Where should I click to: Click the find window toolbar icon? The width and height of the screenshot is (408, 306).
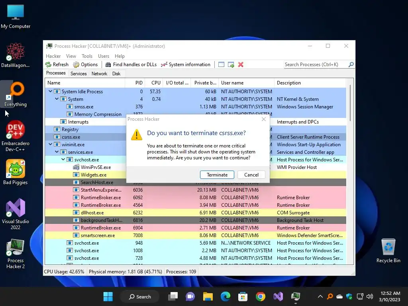pos(221,65)
